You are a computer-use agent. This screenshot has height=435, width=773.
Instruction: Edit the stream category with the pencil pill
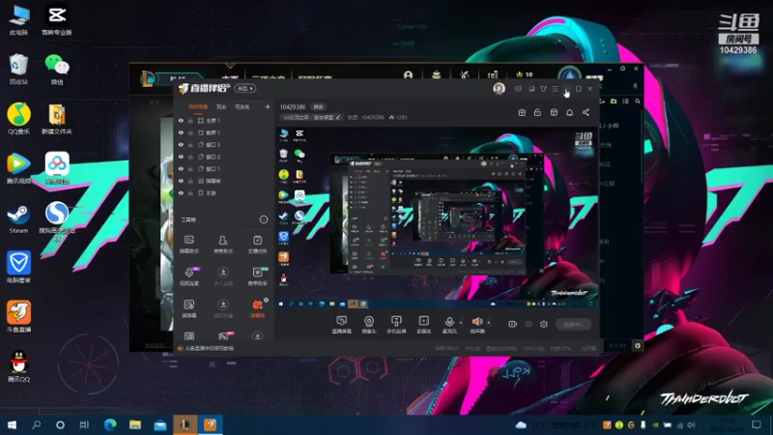311,117
